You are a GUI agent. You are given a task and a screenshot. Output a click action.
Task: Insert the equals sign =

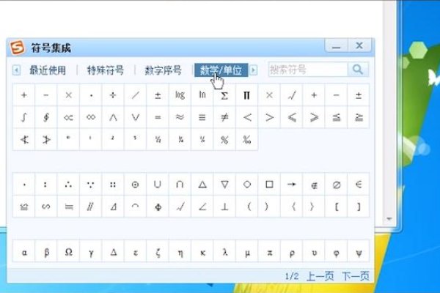point(158,117)
